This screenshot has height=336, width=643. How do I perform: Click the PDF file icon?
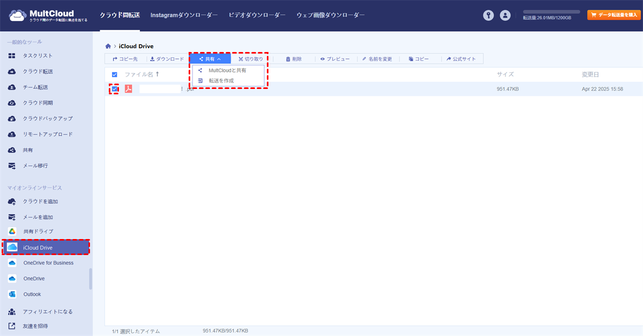[x=129, y=89]
